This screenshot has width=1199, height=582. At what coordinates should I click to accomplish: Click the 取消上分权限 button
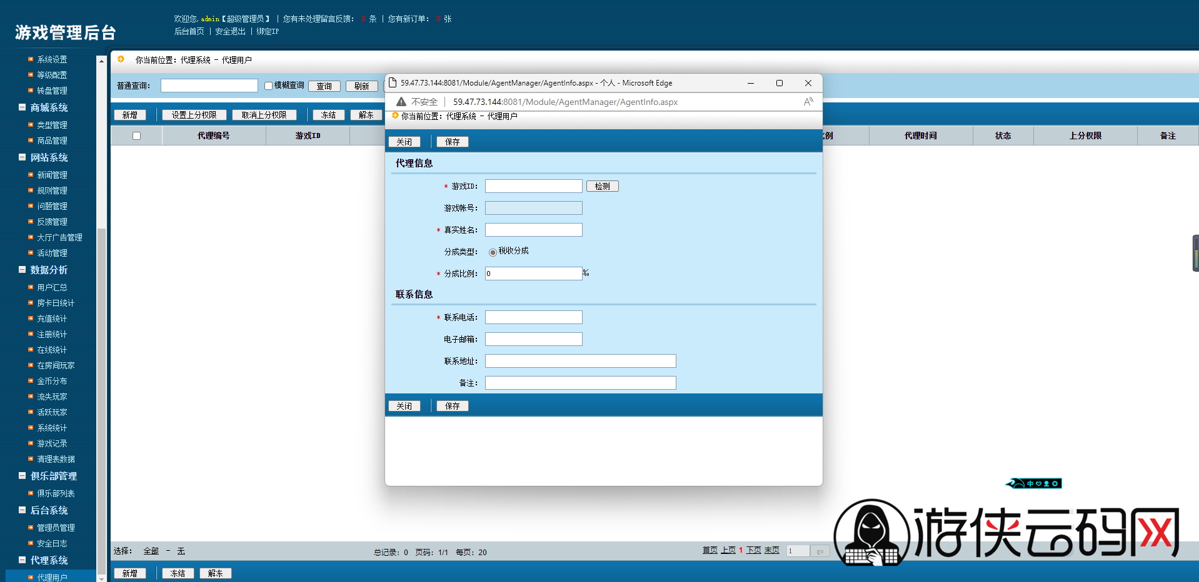(x=264, y=115)
